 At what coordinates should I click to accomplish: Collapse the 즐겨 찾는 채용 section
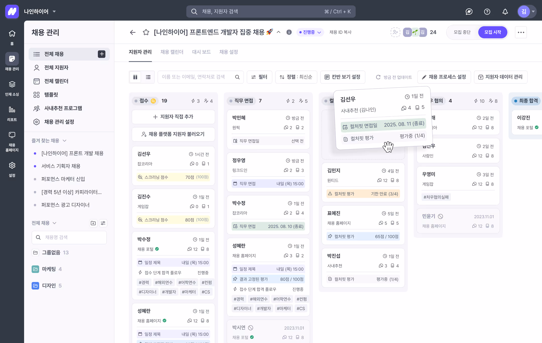64,141
